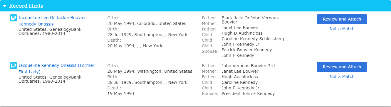Collapse the Record Hints section arrow
The image size is (391, 107).
5,6
